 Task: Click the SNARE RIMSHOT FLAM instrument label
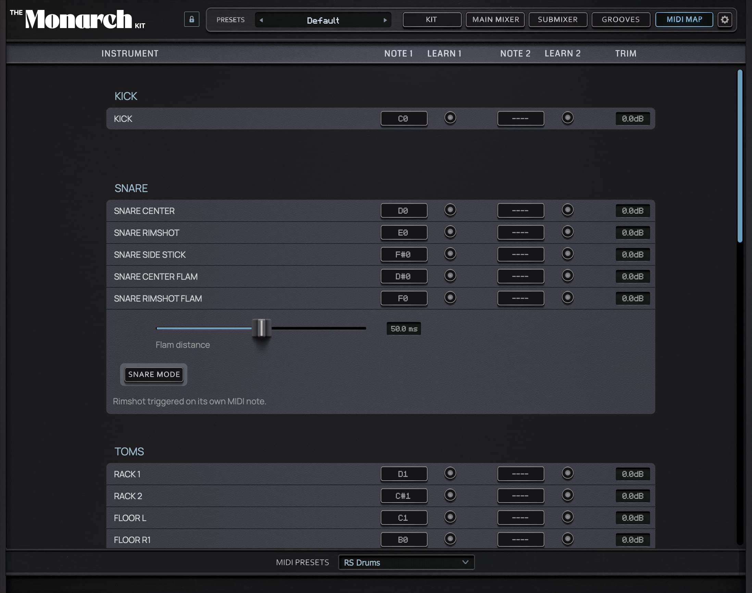[158, 298]
